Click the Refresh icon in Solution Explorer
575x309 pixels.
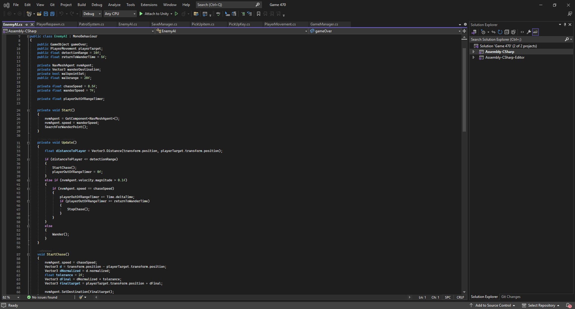[x=500, y=32]
